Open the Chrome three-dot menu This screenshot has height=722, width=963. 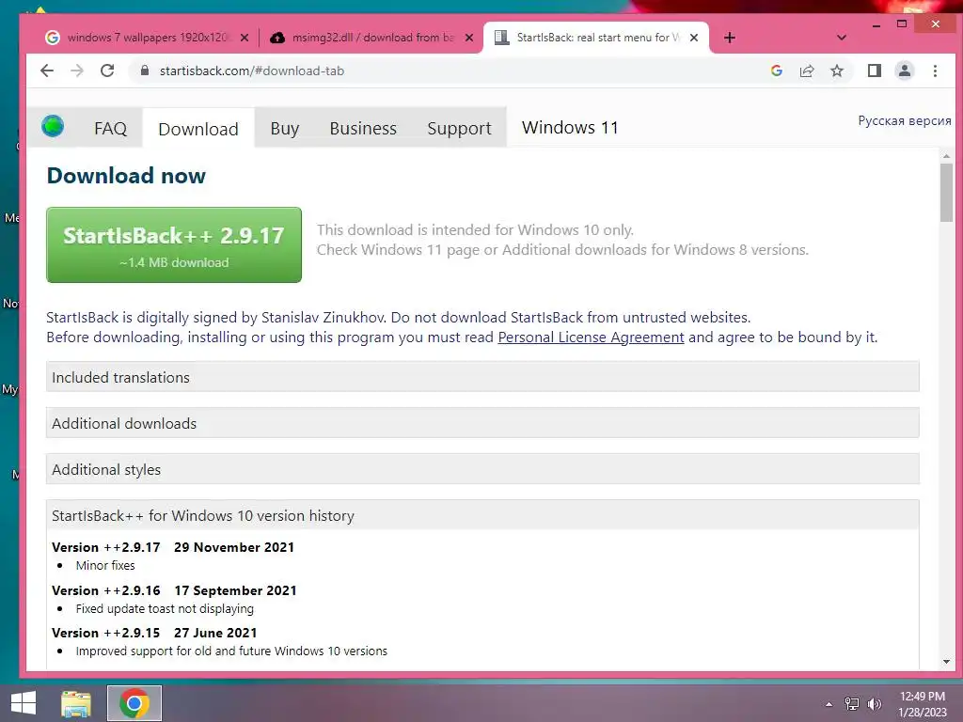click(935, 71)
